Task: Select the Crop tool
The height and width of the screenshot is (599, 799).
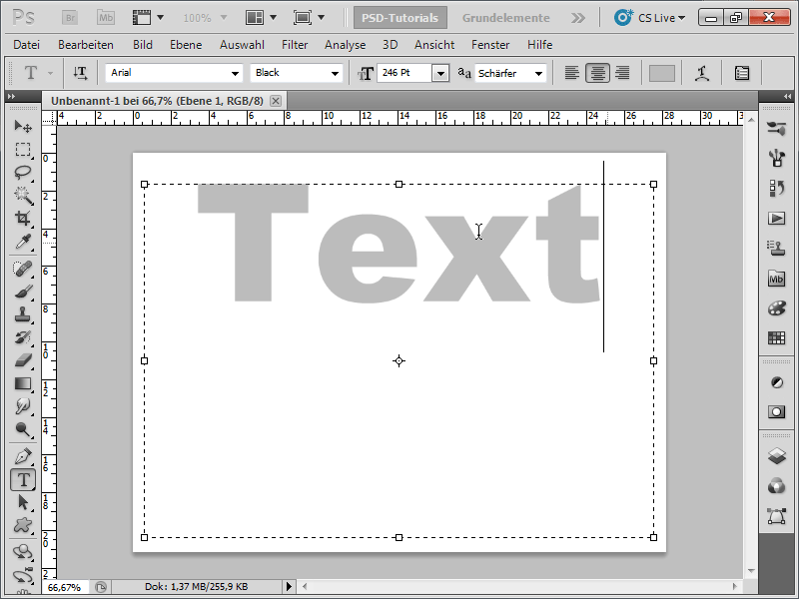Action: pos(23,219)
